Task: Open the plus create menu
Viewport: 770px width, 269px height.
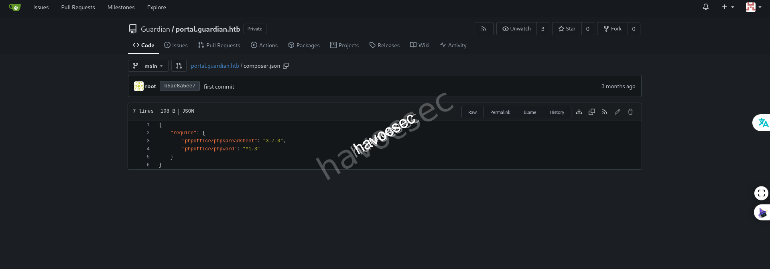Action: (x=728, y=7)
